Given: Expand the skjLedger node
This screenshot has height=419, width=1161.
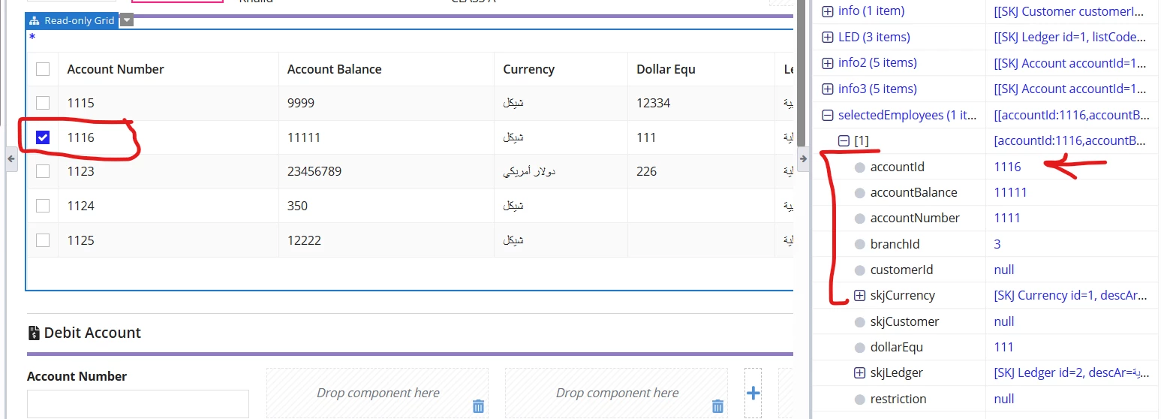Looking at the screenshot, I should point(859,373).
